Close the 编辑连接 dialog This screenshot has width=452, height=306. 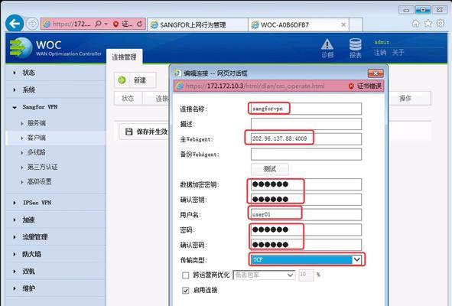pos(376,73)
